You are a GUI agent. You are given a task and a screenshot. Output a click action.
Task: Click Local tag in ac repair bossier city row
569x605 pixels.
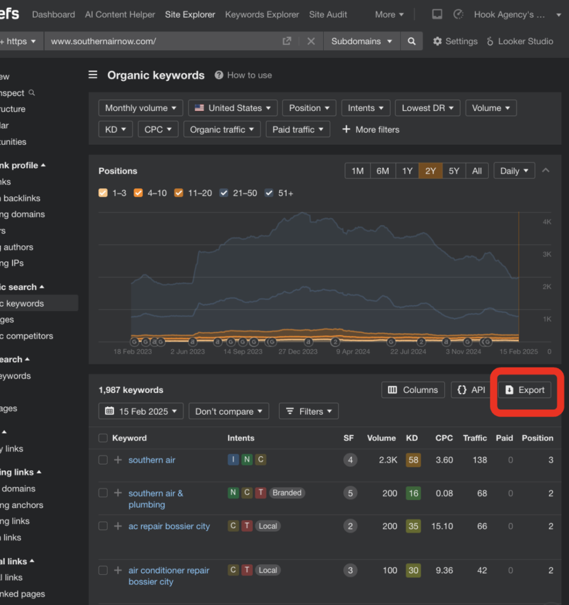[x=268, y=526]
